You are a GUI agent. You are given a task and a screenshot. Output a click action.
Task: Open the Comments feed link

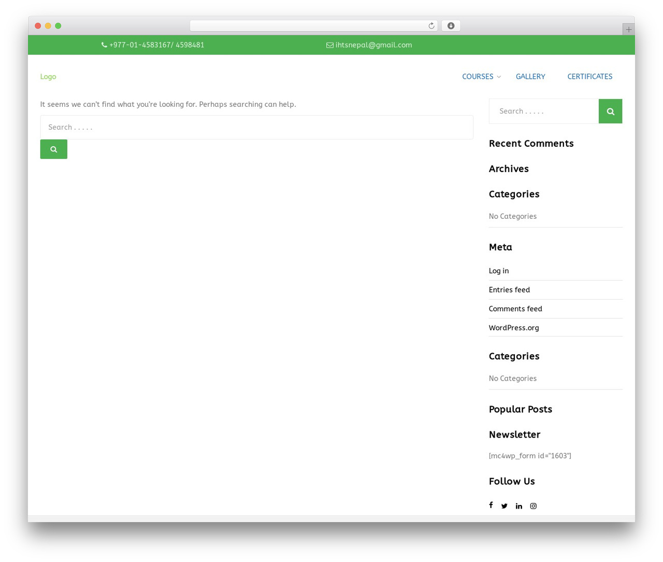(515, 309)
